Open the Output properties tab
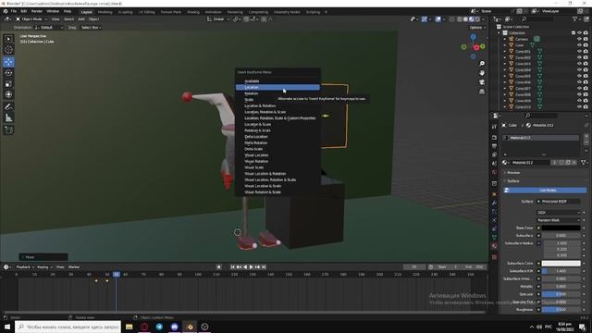 click(495, 146)
